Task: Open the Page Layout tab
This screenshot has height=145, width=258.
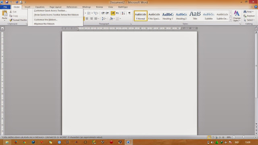Action: [x=56, y=7]
